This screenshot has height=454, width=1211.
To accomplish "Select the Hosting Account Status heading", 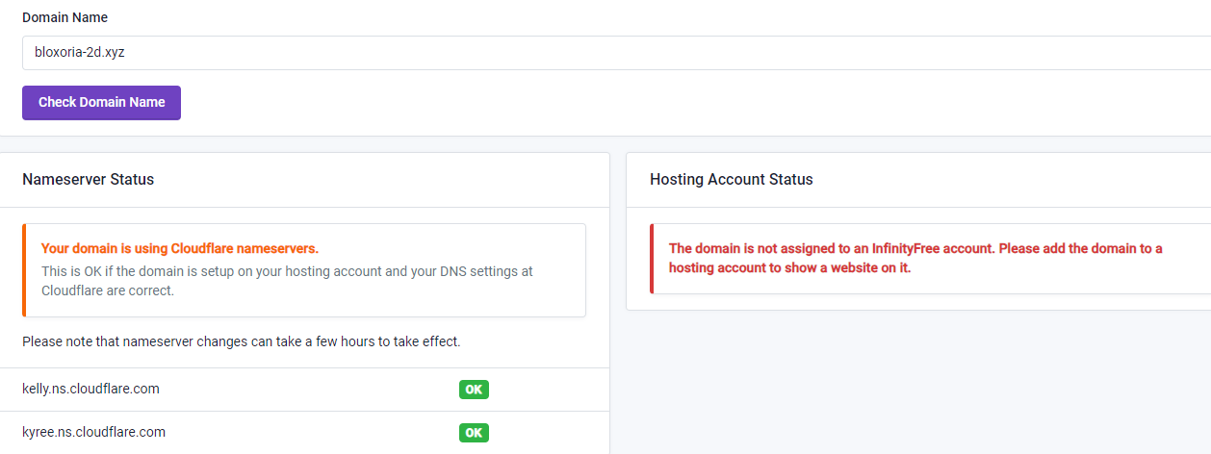I will (x=731, y=179).
